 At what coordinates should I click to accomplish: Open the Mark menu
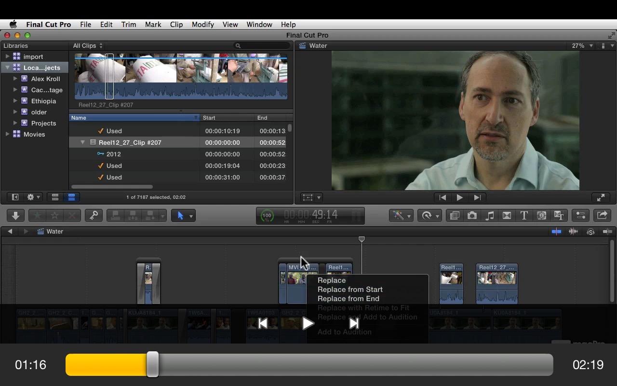(x=153, y=25)
